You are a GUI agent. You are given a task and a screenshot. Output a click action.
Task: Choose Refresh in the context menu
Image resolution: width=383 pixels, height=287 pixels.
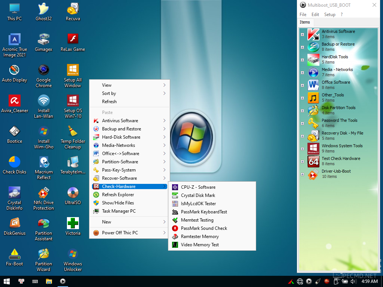[129, 102]
